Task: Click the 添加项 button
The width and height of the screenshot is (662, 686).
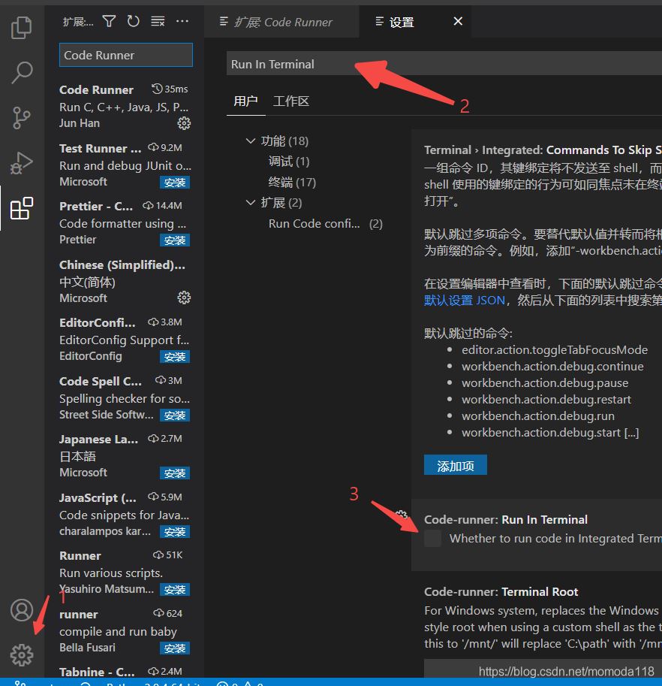Action: (455, 466)
